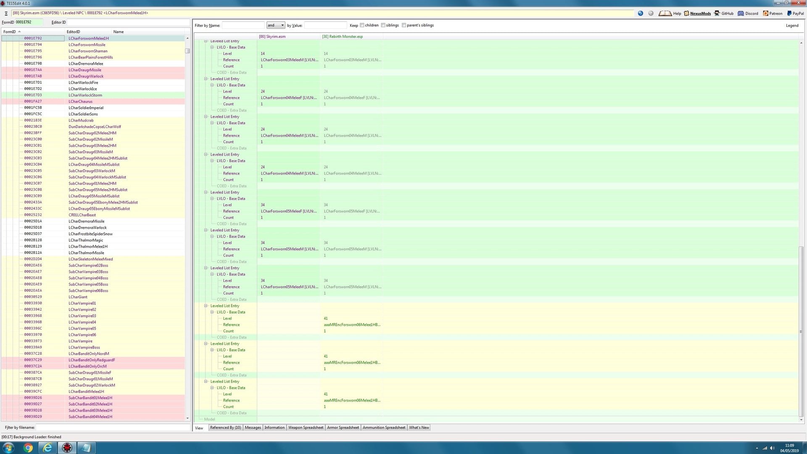Open the What's New tab

[419, 428]
